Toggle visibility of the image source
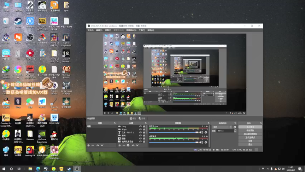305x172 pixels. (140, 138)
